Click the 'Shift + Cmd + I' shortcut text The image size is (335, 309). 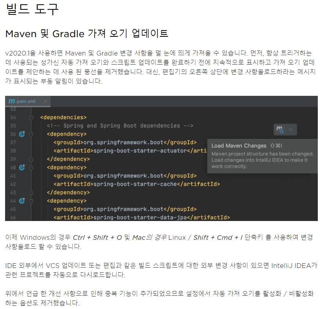coord(218,237)
